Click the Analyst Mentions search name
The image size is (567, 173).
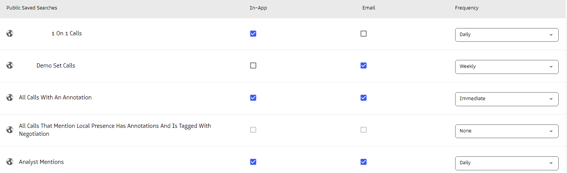pos(41,162)
